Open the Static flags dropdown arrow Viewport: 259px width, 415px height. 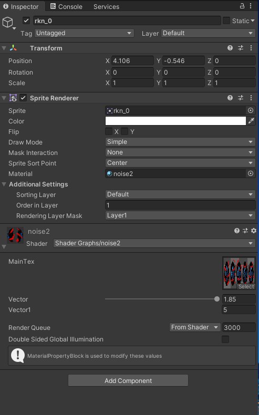click(x=253, y=20)
